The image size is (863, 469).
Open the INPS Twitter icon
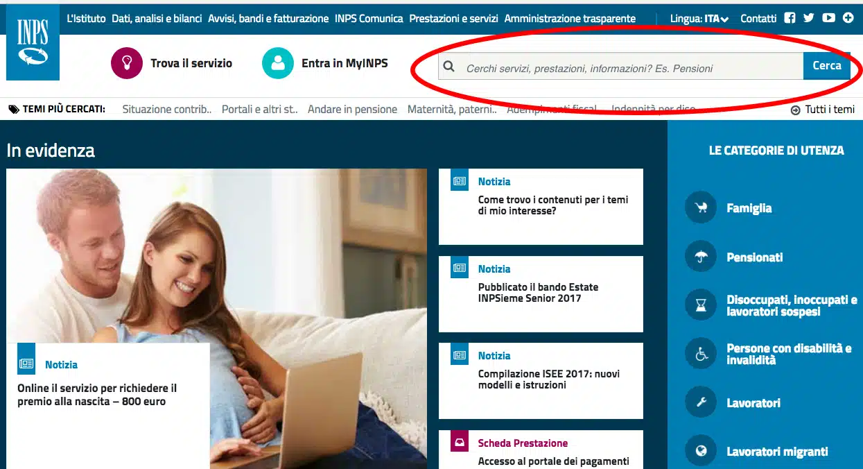(x=809, y=18)
